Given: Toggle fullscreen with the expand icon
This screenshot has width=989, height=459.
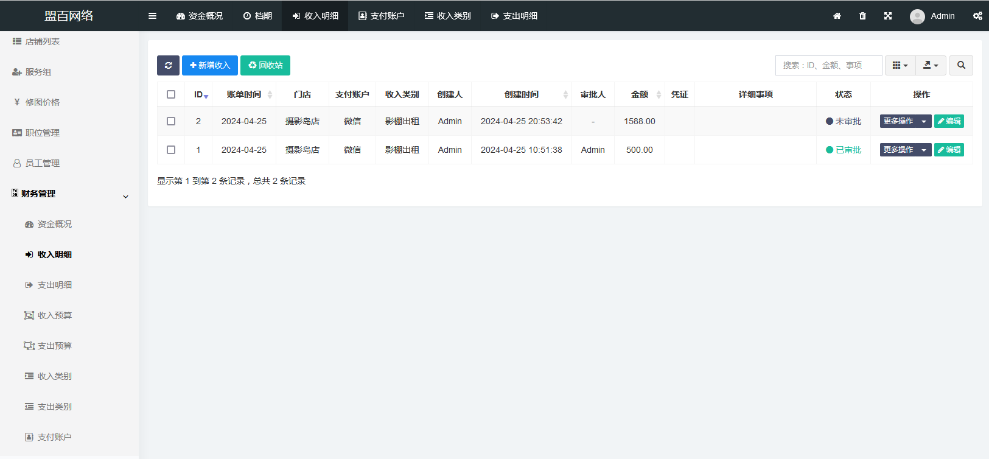Looking at the screenshot, I should (888, 16).
